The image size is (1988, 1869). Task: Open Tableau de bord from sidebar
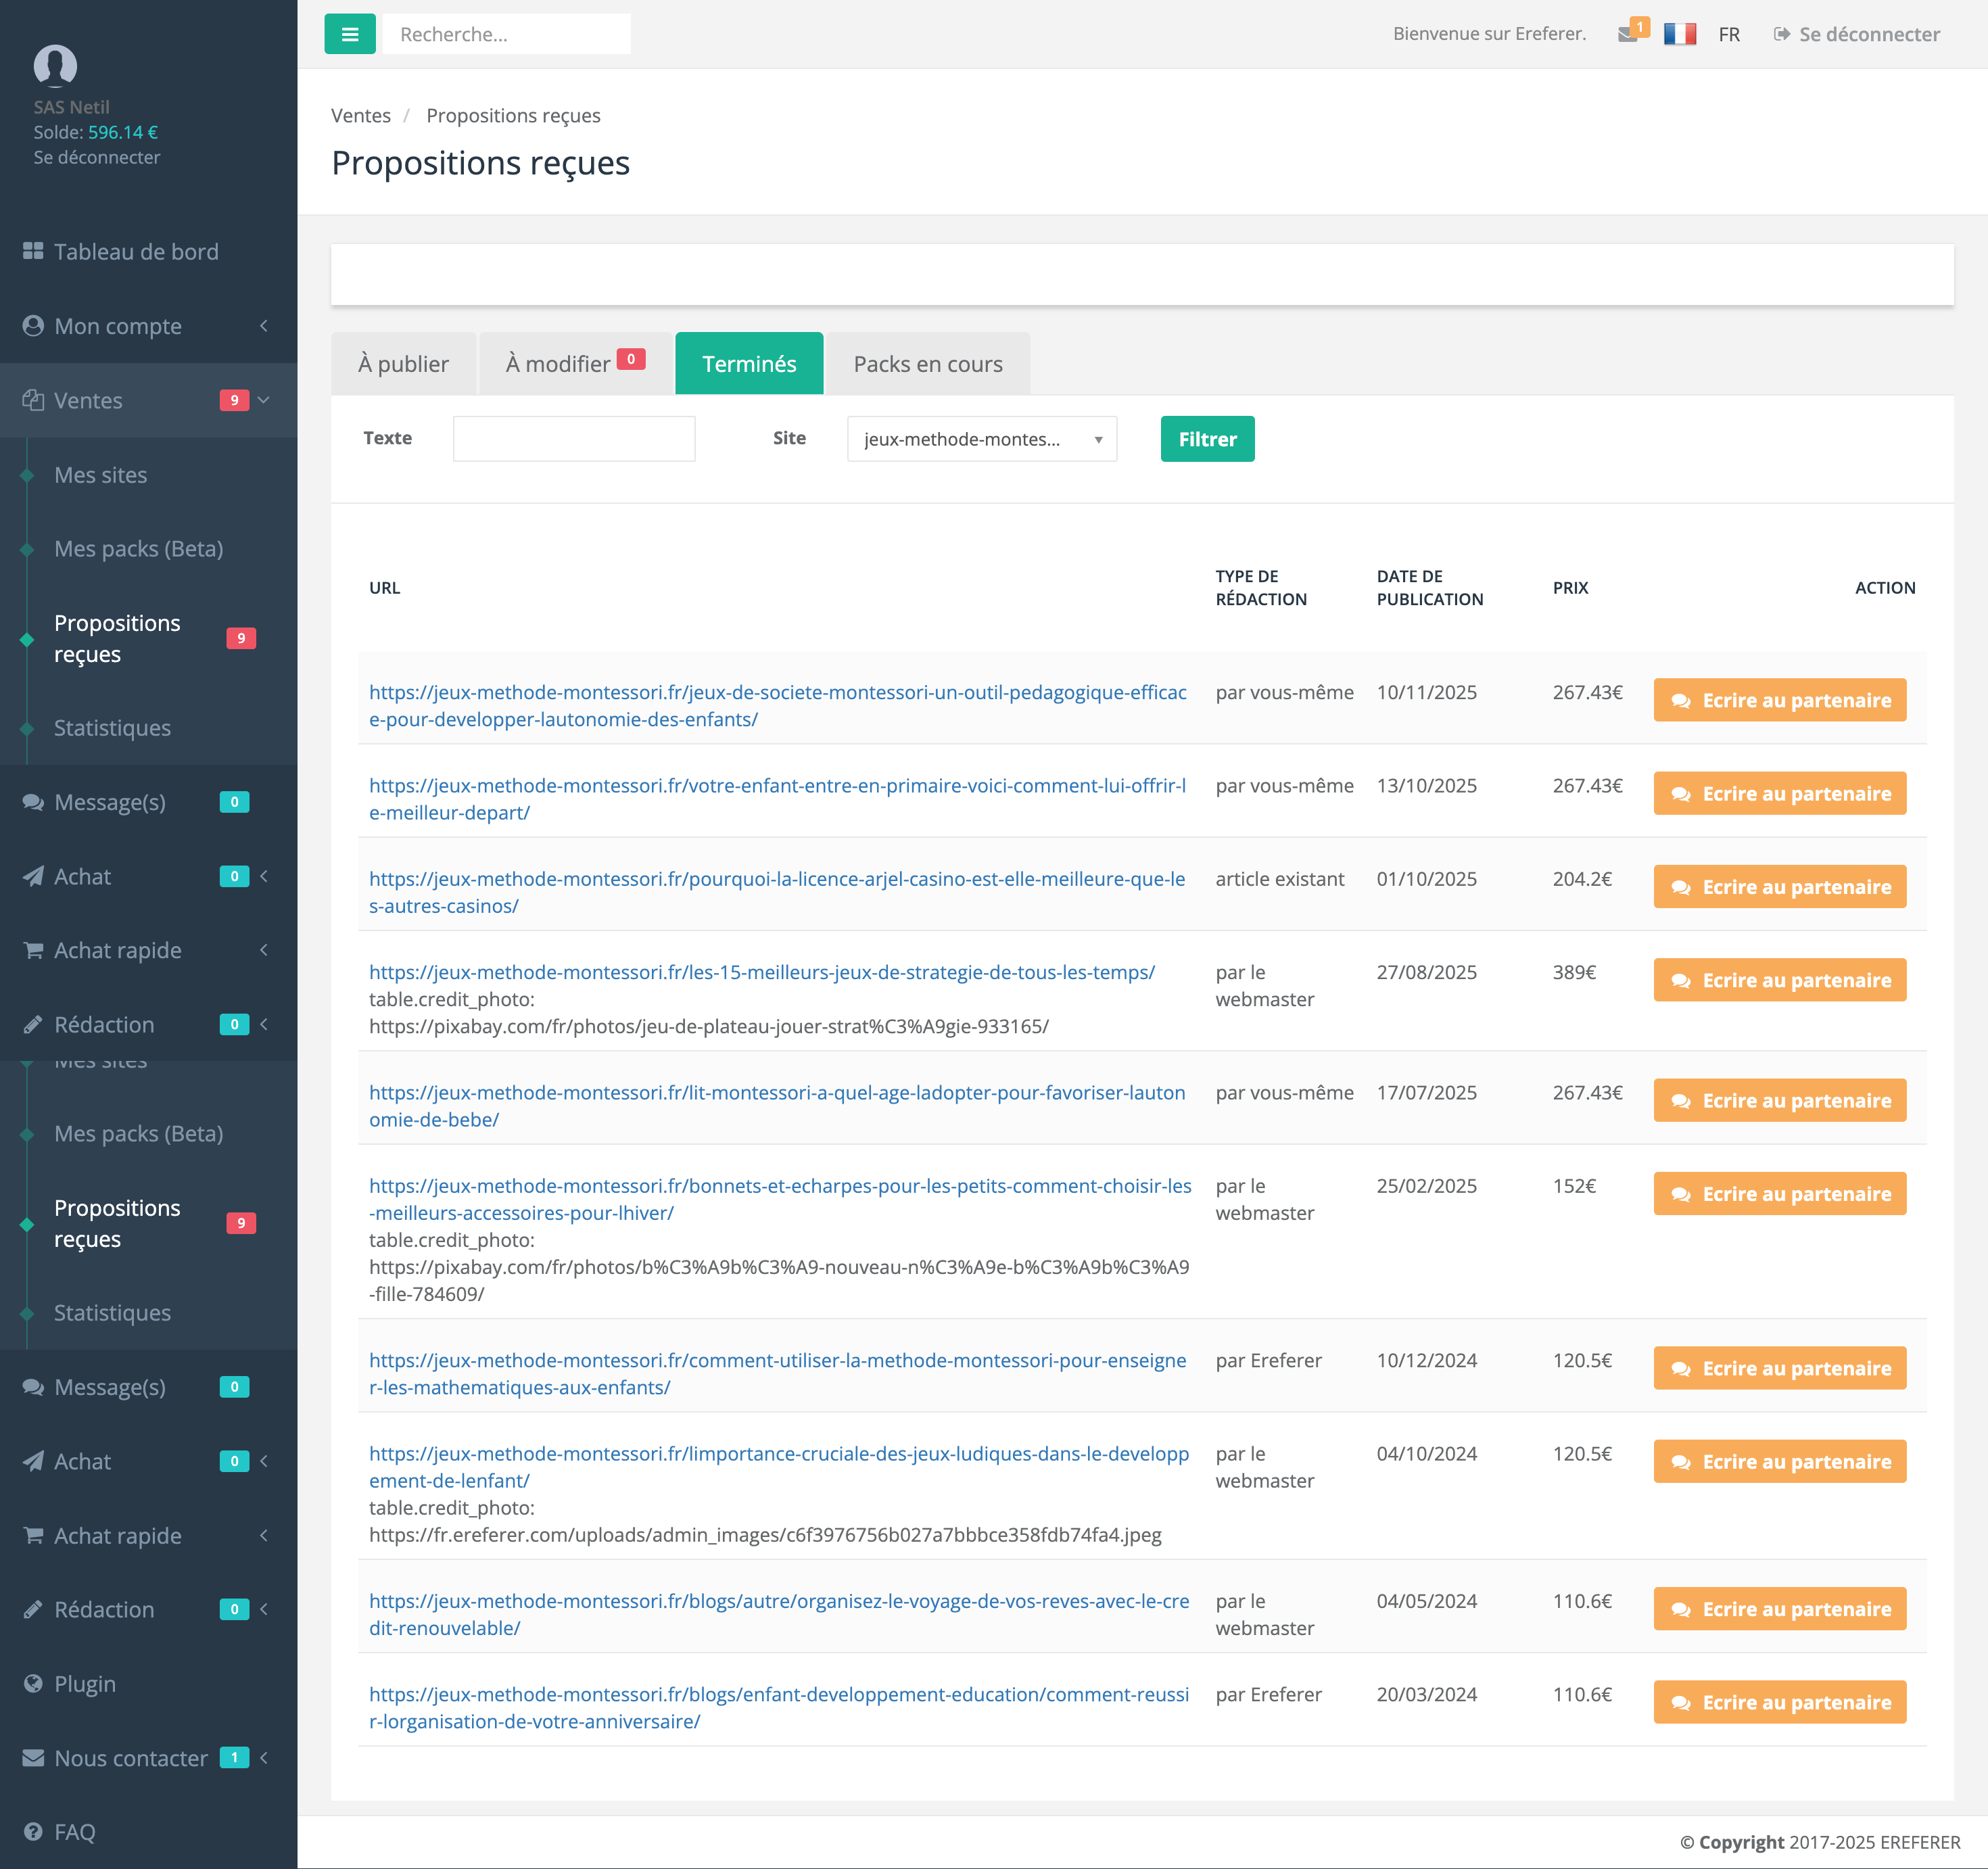click(x=136, y=252)
